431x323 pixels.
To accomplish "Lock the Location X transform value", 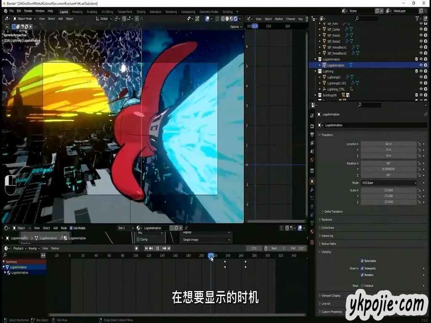I will coord(419,144).
